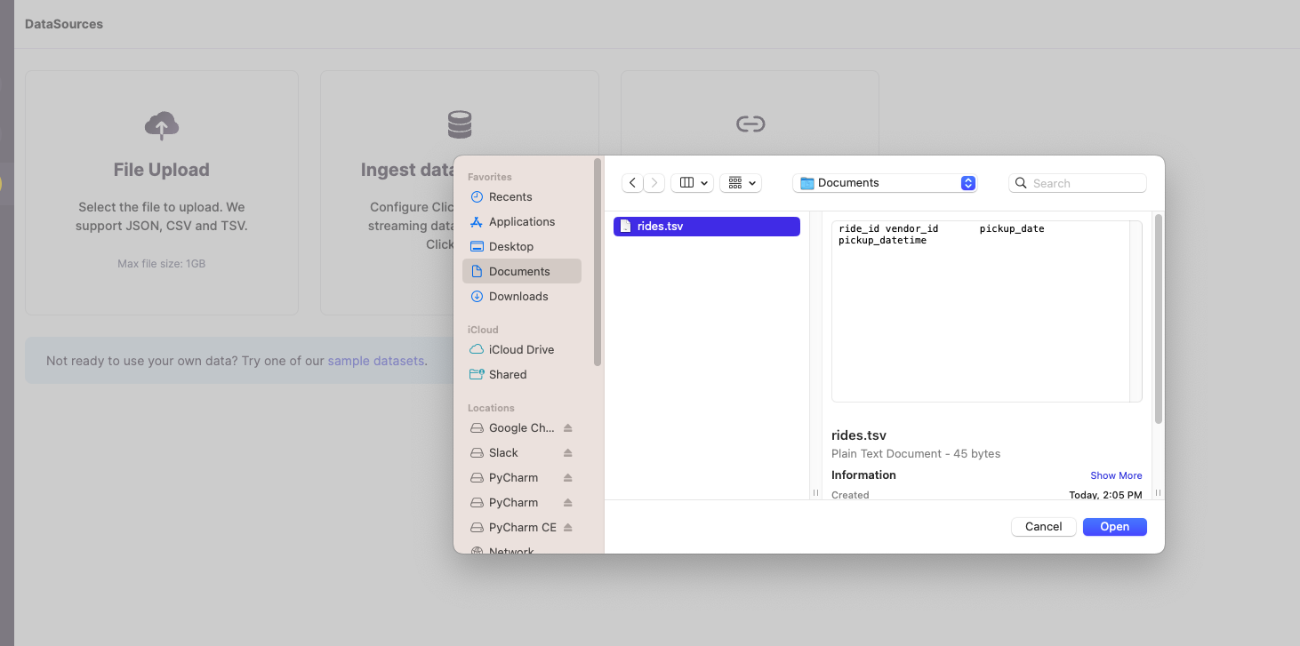
Task: Click the chain link icon card
Action: point(750,124)
